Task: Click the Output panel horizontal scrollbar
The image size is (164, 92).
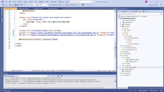Action: click(55, 88)
